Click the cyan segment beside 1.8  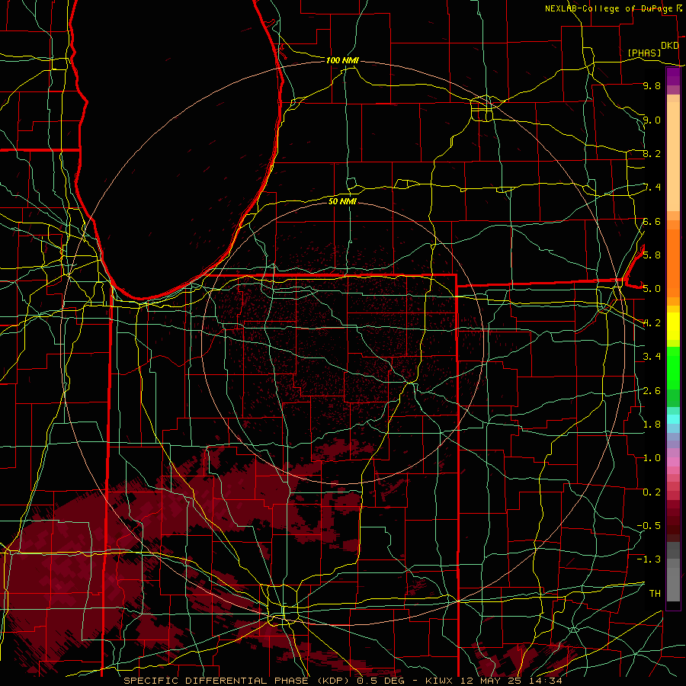pos(673,419)
